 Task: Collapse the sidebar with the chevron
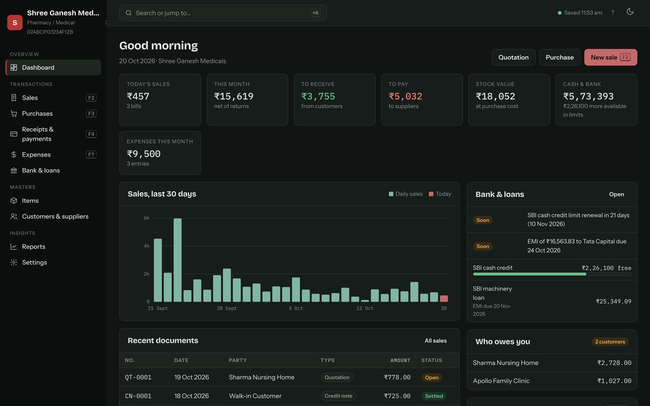[x=106, y=22]
